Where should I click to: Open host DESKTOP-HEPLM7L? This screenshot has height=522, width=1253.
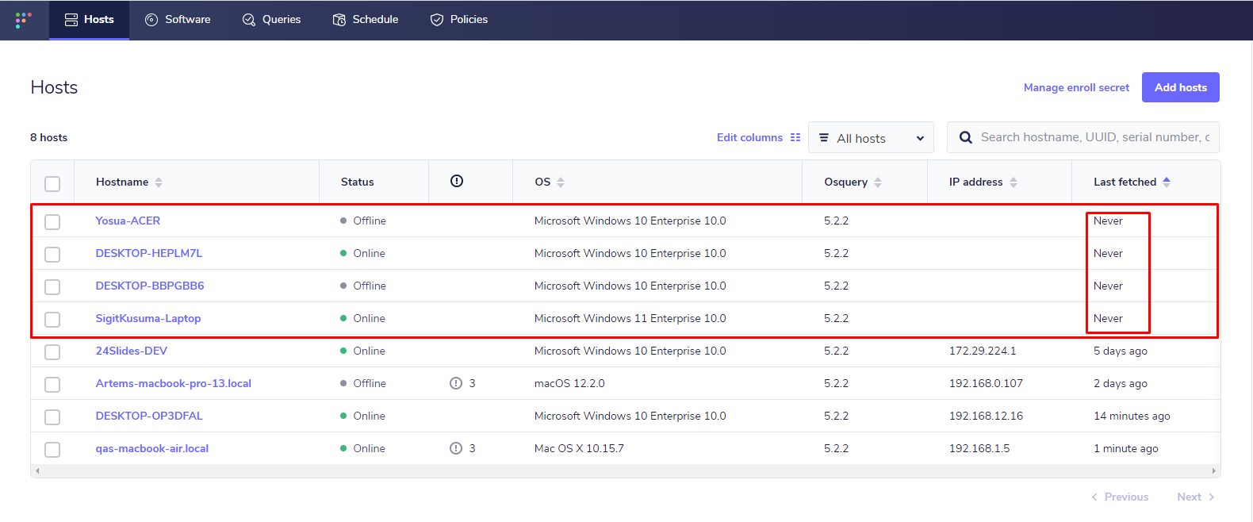149,253
